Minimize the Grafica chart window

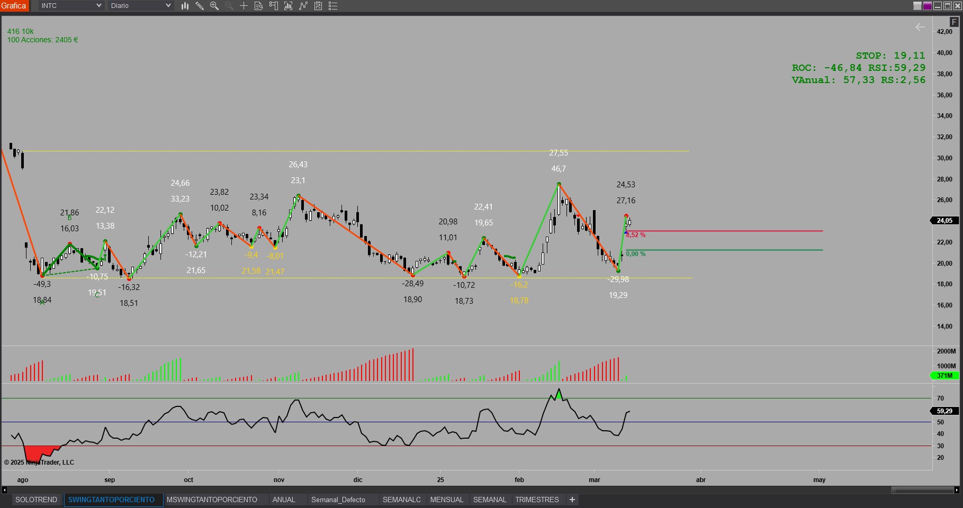coord(938,6)
